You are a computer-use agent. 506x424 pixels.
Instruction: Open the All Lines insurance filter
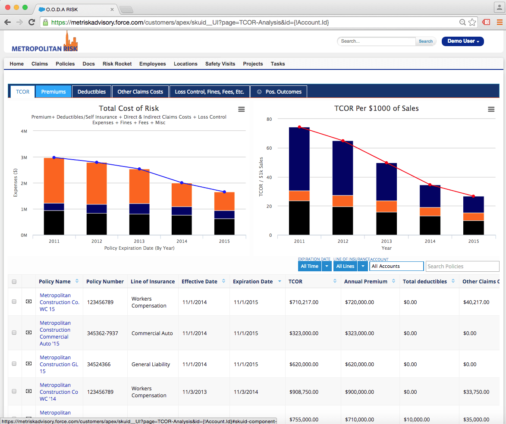[345, 266]
